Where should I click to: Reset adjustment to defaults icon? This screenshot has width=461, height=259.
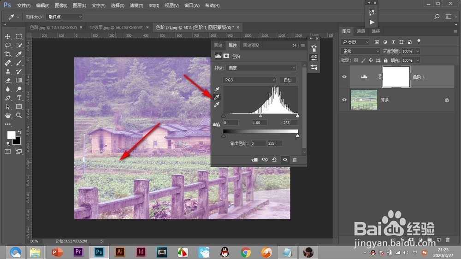pyautogui.click(x=274, y=159)
